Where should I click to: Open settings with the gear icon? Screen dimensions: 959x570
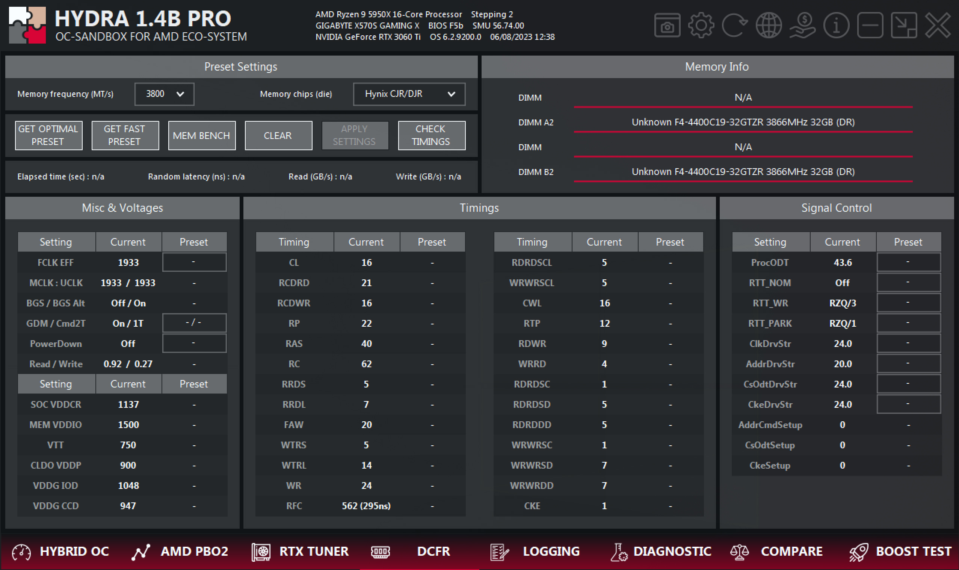(701, 26)
